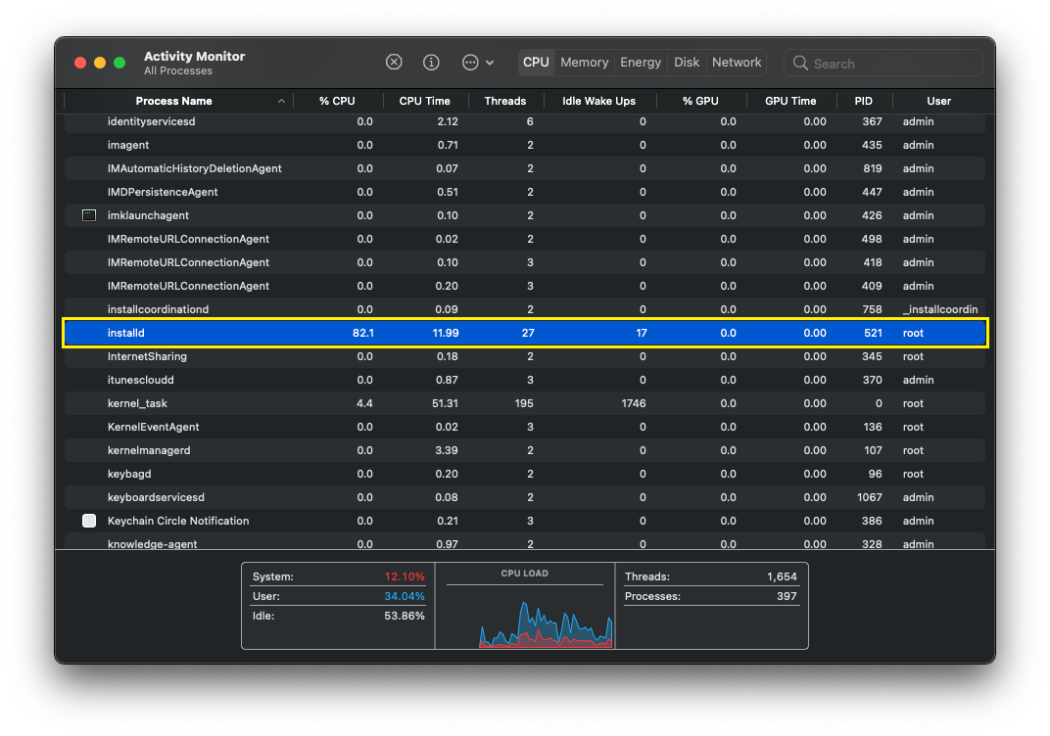The image size is (1050, 736).
Task: Sort processes by the % CPU column
Action: tap(337, 101)
